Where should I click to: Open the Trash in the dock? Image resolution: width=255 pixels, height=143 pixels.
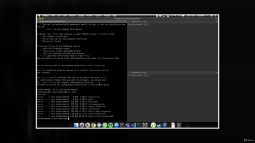point(179,125)
